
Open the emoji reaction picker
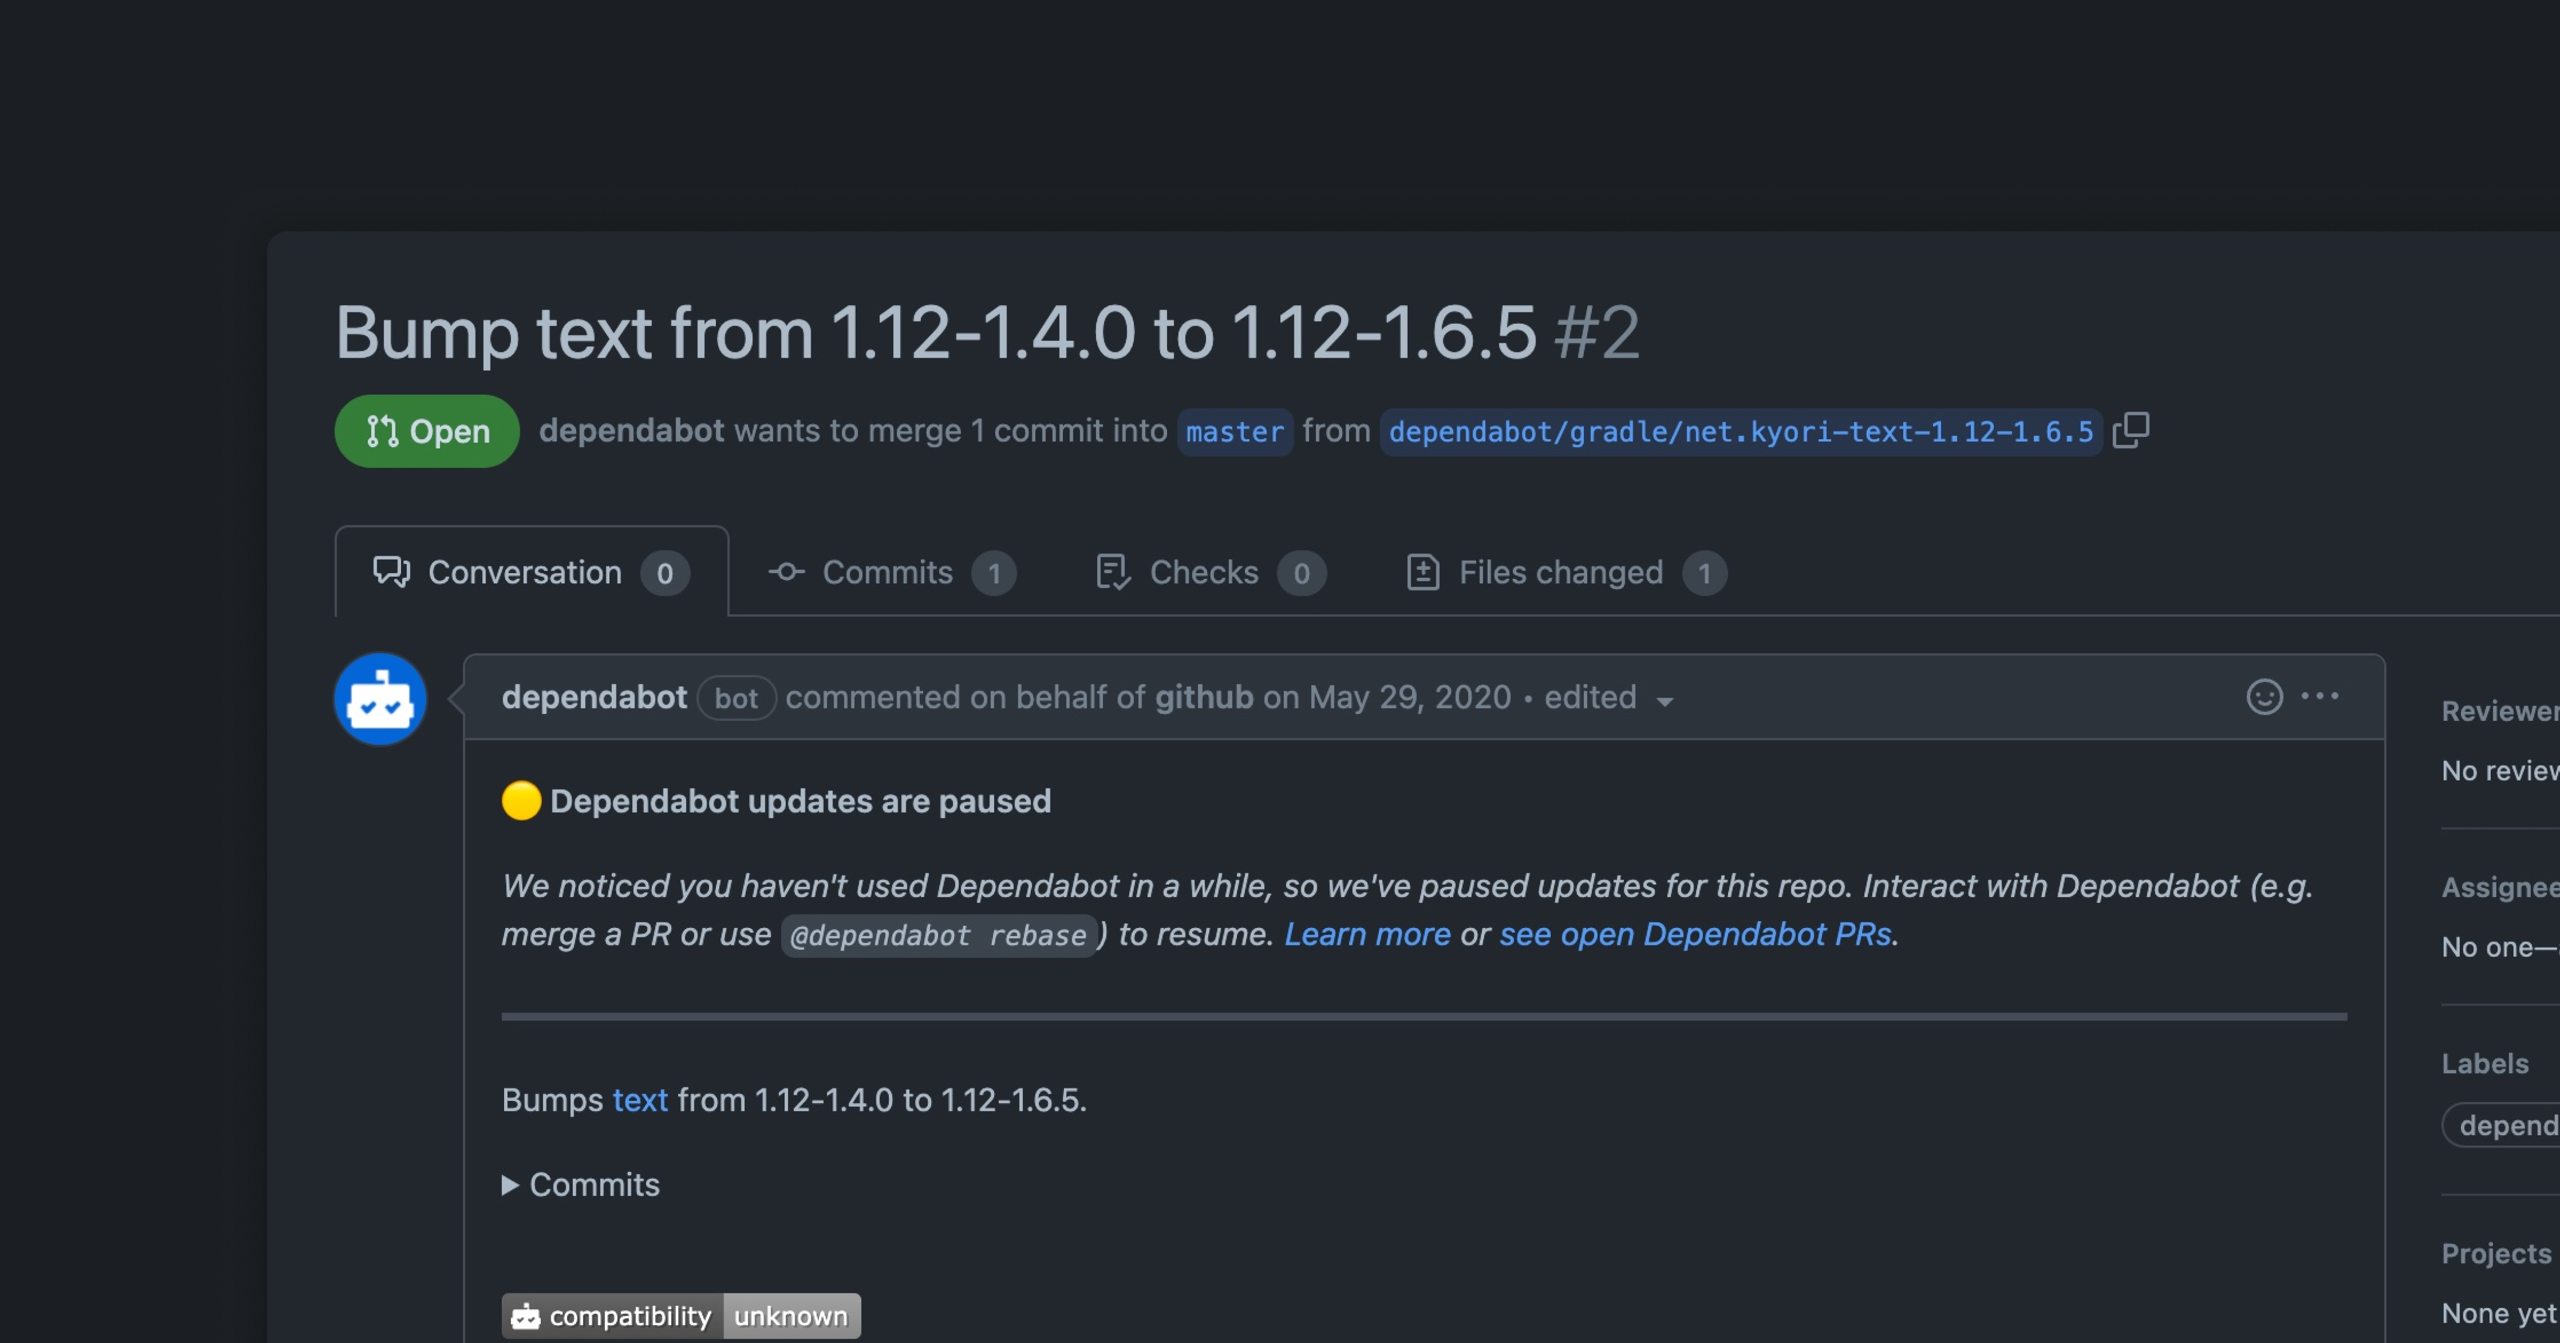[2264, 697]
